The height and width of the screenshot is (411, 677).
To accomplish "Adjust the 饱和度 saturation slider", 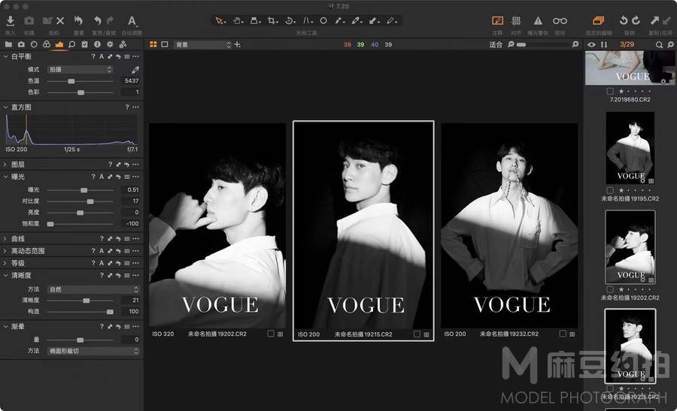I will tap(80, 224).
